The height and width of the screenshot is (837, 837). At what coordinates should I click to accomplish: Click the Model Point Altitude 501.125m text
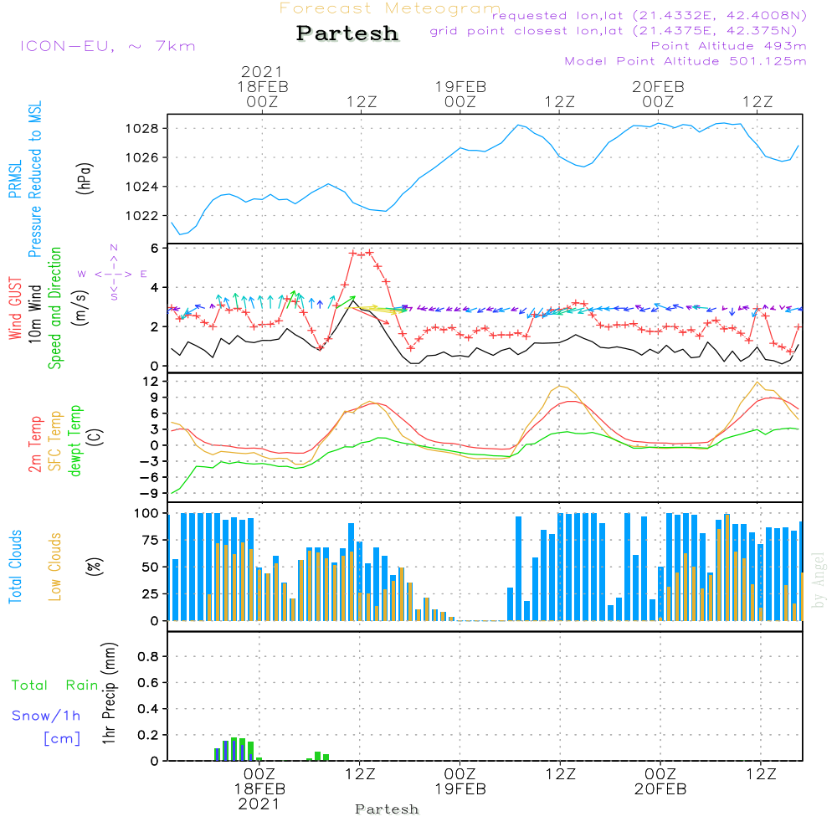[686, 61]
